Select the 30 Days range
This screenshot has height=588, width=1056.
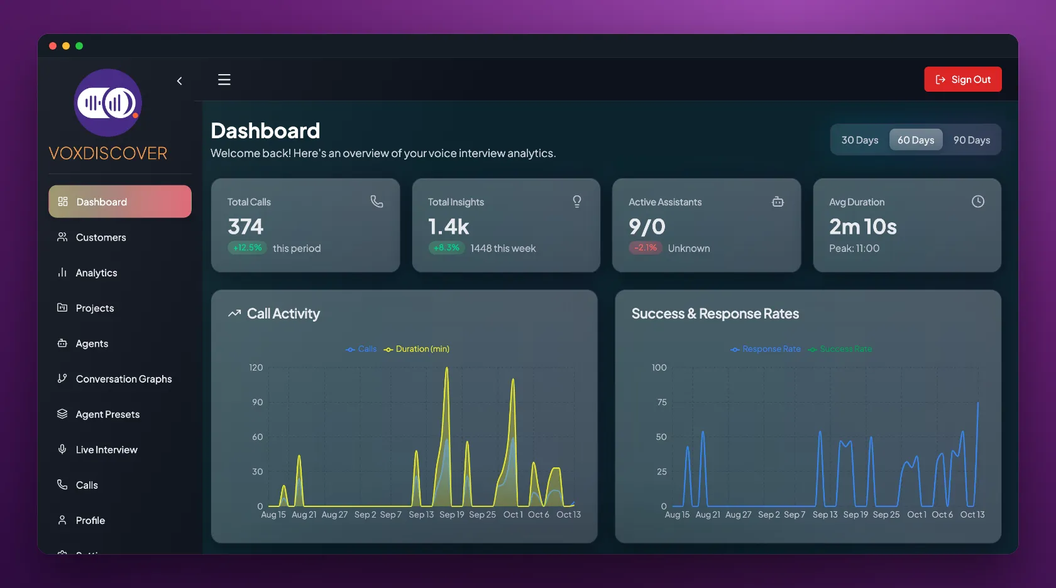[860, 140]
